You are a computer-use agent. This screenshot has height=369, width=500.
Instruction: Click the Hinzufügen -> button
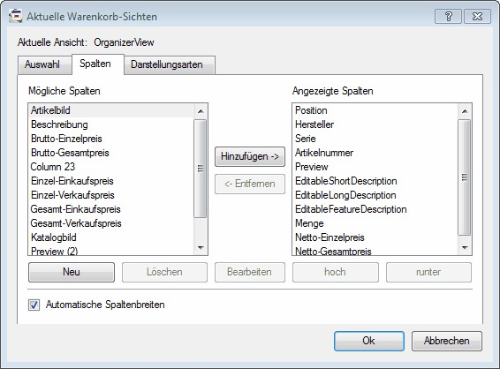coord(250,156)
